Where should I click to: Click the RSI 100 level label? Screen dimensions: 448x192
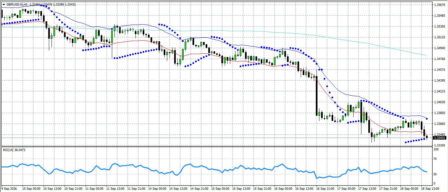(436, 149)
